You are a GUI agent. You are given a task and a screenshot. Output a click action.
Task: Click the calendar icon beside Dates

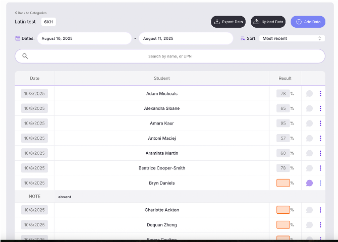point(18,38)
